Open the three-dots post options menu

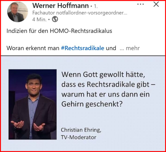point(141,4)
